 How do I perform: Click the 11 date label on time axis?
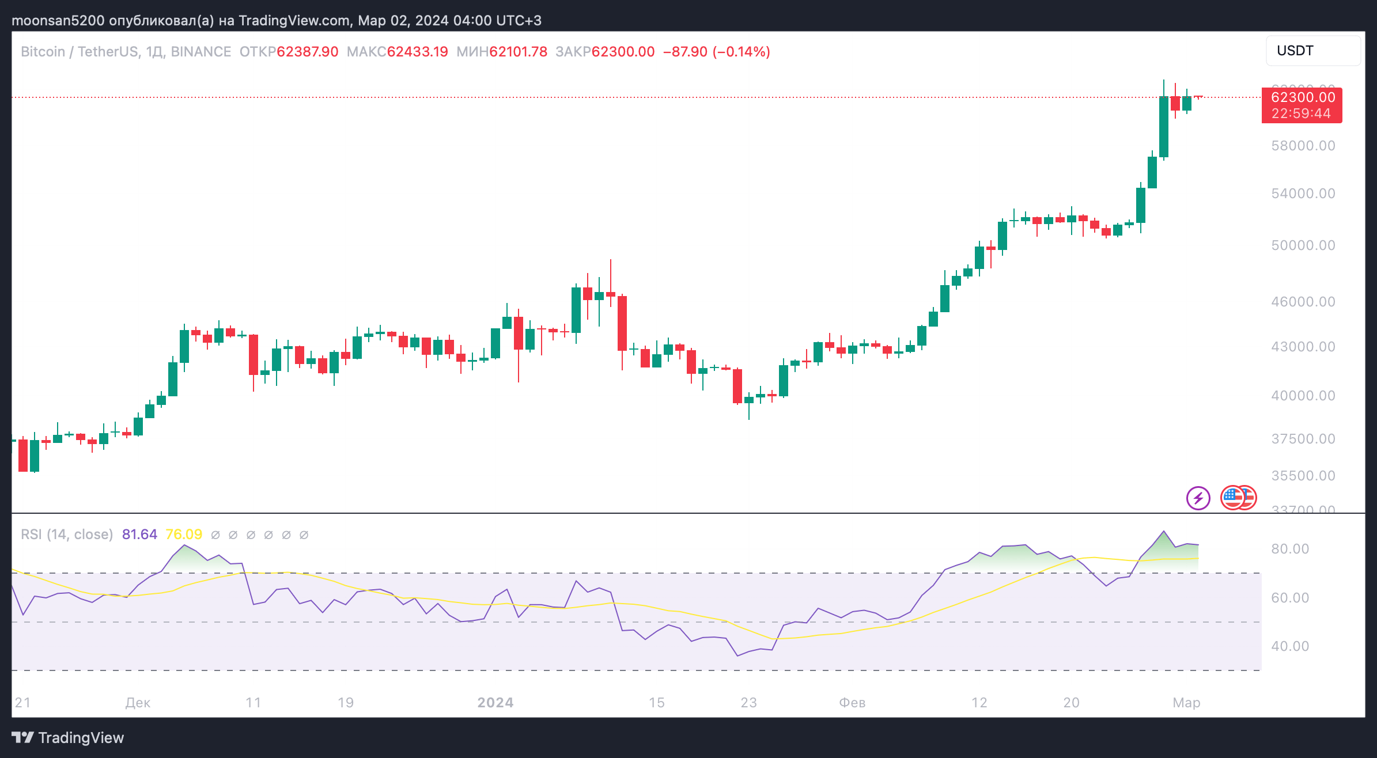254,703
